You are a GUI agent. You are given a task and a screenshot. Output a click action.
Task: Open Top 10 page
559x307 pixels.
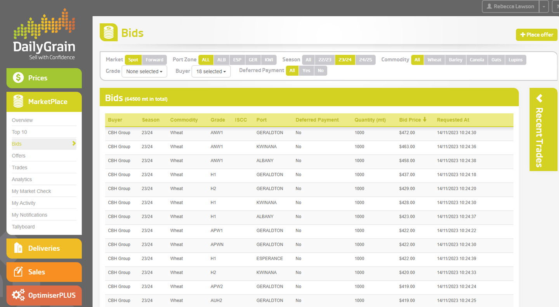click(x=19, y=132)
